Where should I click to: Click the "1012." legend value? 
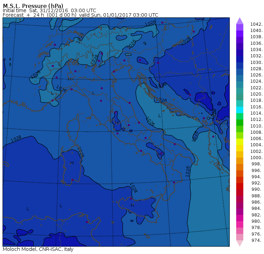(x=256, y=120)
